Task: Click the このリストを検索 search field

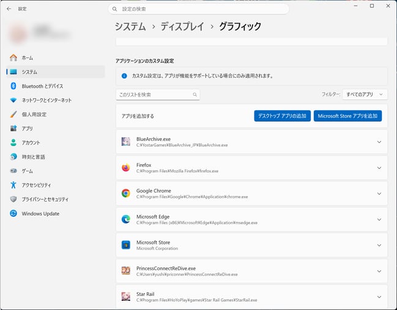Action: [x=158, y=94]
